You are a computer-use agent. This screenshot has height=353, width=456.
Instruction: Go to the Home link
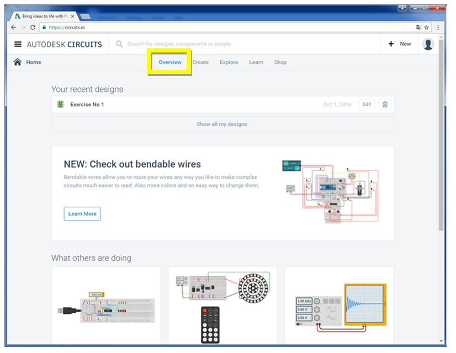tap(34, 62)
